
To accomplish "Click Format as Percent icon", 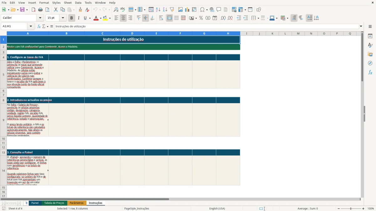I will pyautogui.click(x=201, y=18).
